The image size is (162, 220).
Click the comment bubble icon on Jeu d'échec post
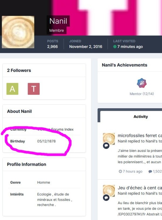[106, 197]
